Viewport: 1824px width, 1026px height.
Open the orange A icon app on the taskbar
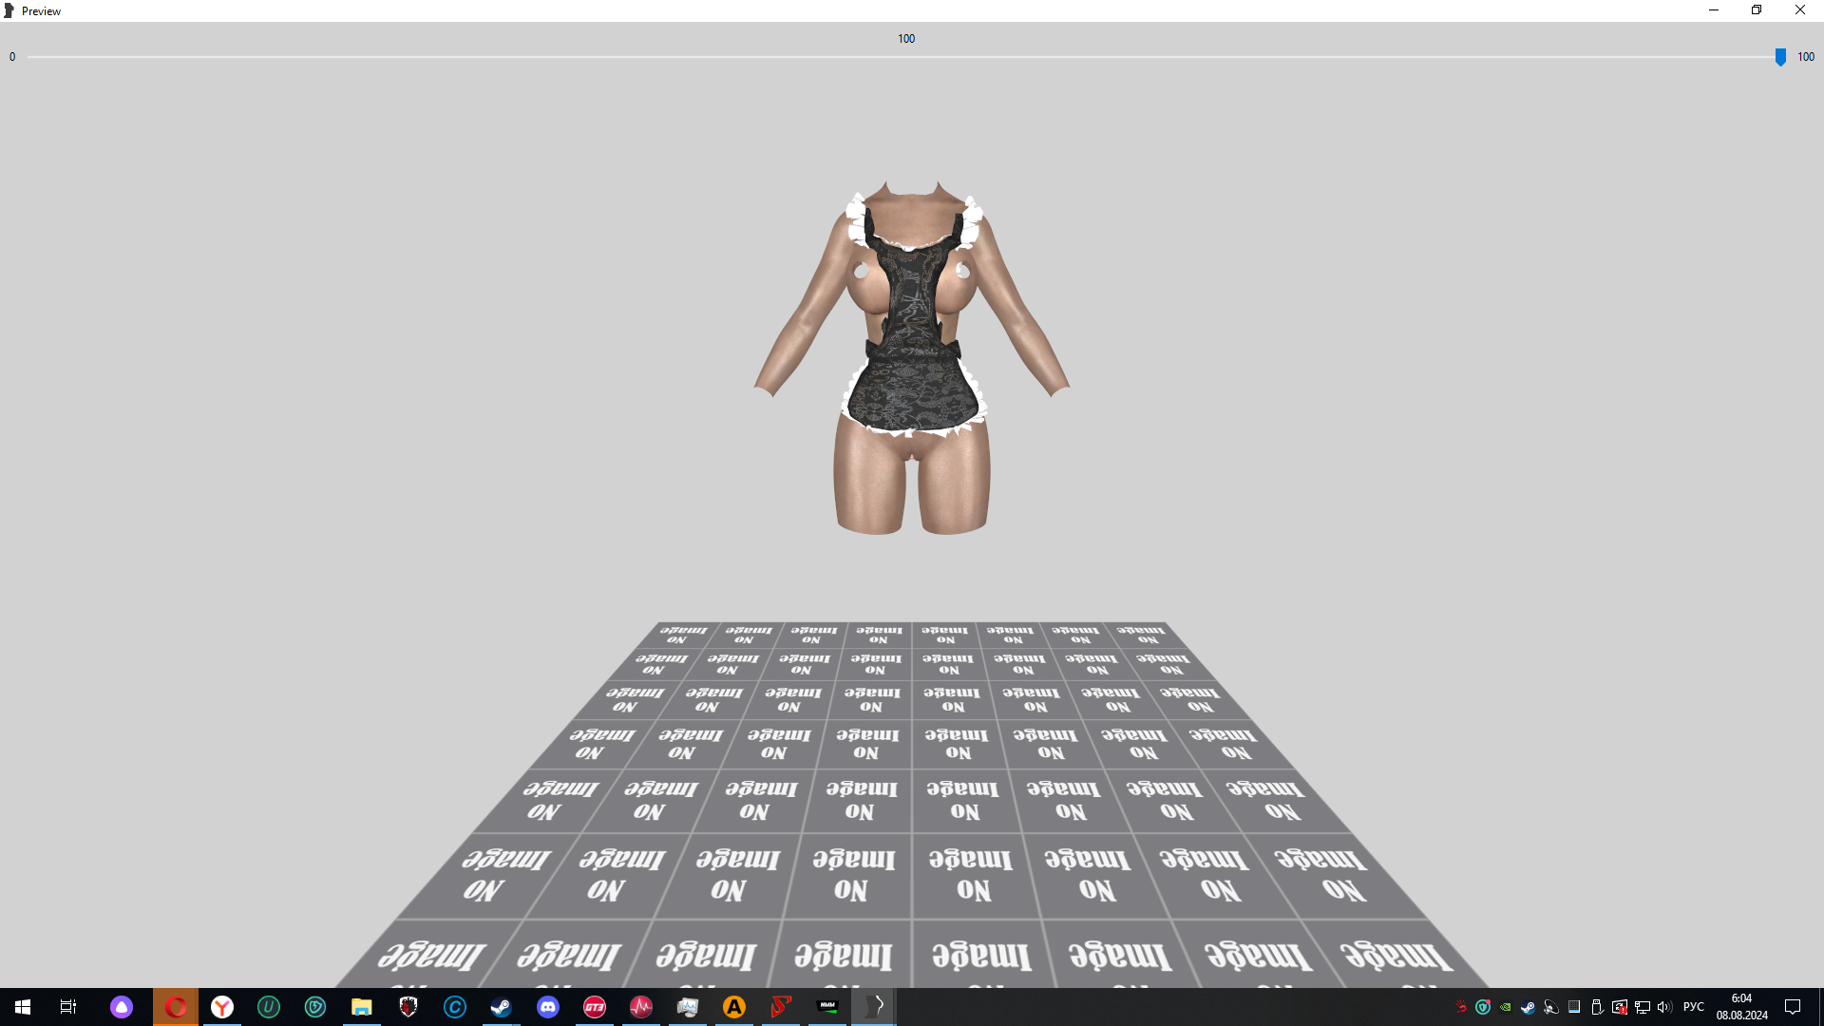[x=734, y=1007]
